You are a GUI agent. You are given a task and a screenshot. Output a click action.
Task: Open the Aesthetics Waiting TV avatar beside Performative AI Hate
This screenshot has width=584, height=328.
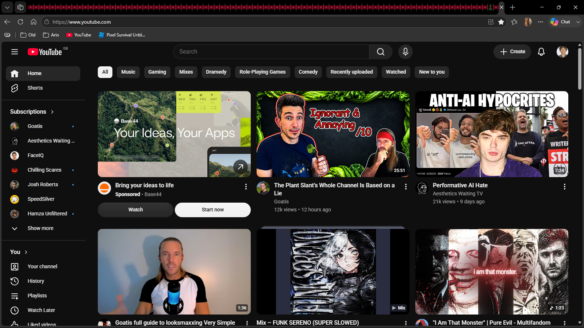tap(422, 188)
